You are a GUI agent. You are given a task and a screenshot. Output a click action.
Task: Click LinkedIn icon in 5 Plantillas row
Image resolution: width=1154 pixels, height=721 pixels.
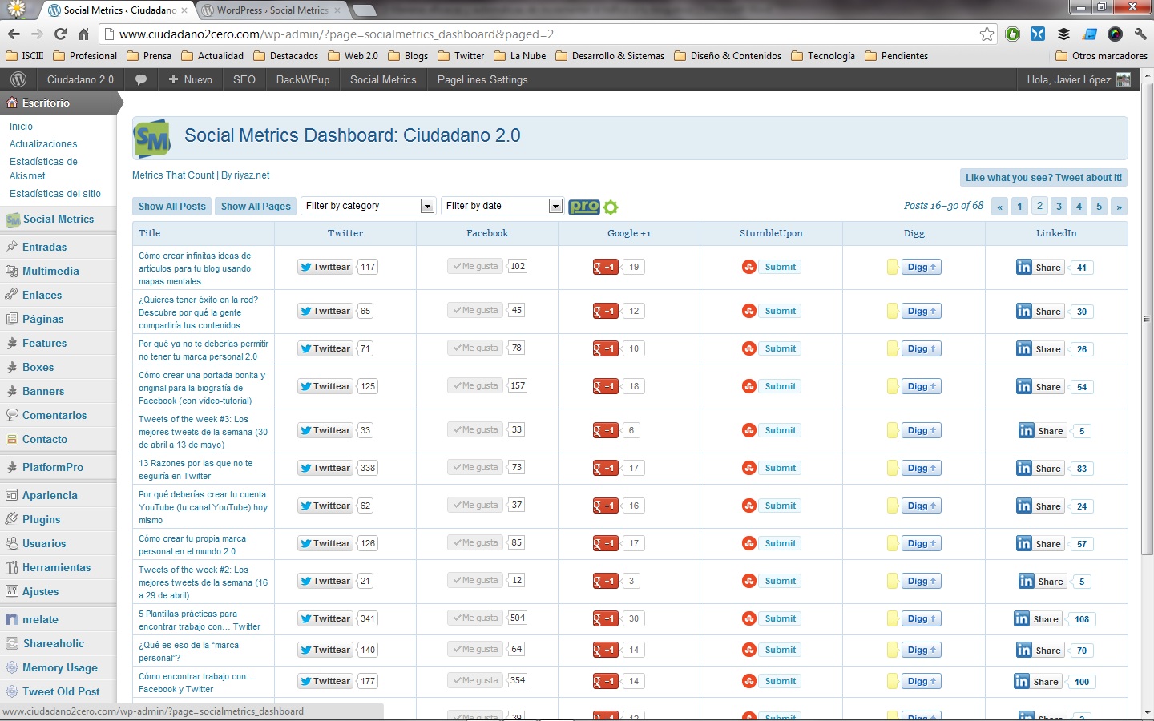pos(1022,618)
